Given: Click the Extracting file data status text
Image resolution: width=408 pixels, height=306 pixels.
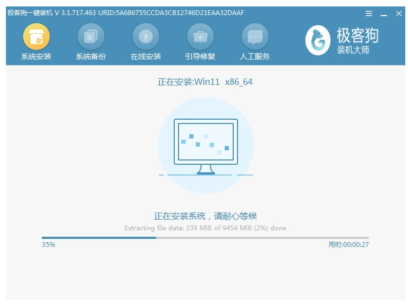Looking at the screenshot, I should [205, 228].
